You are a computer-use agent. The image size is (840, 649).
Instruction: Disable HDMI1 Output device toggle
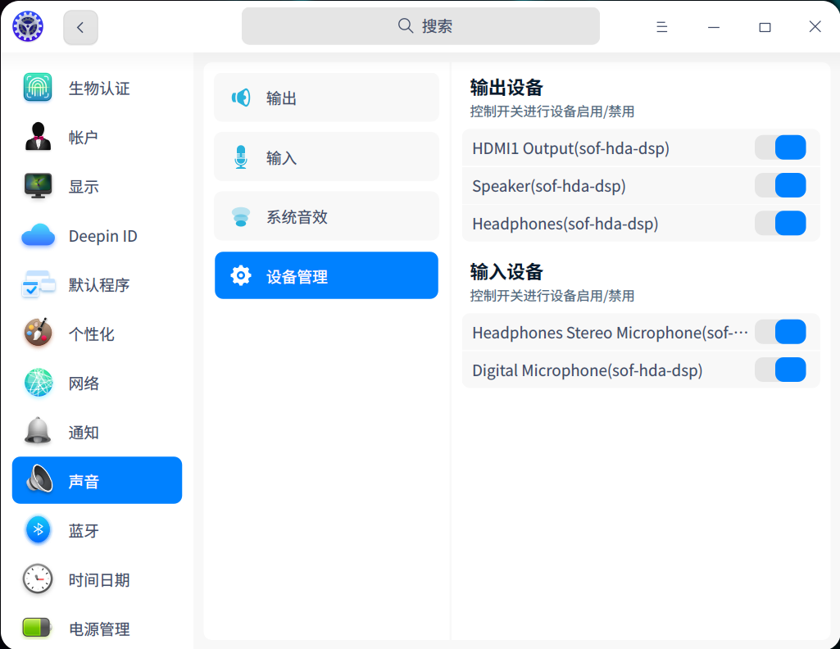click(x=780, y=147)
